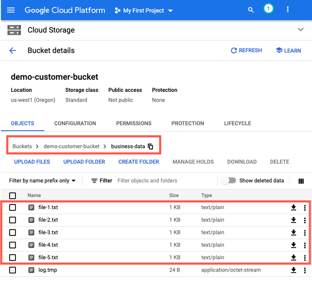Select all objects with the header checkbox
The height and width of the screenshot is (282, 312).
[13, 196]
